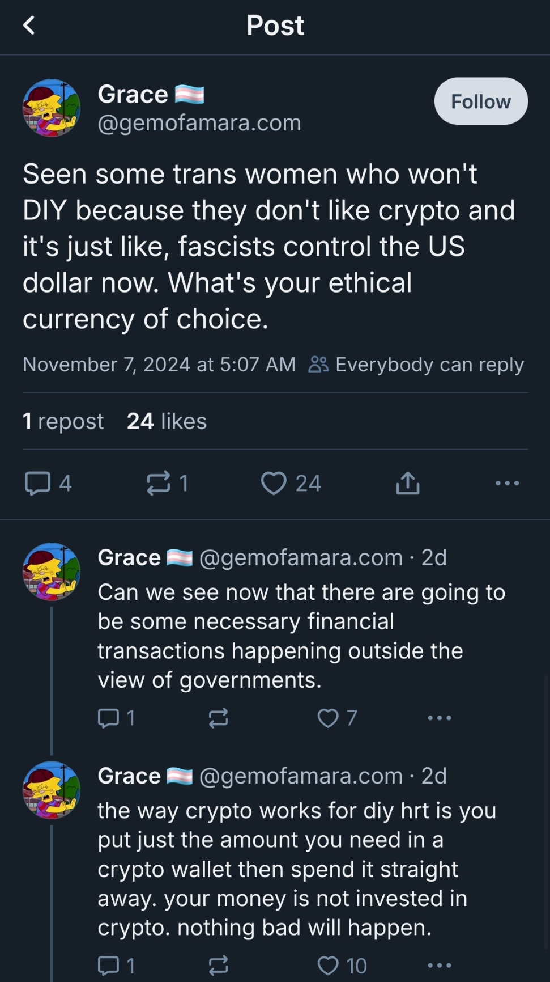
Task: Repost the main post
Action: (159, 484)
